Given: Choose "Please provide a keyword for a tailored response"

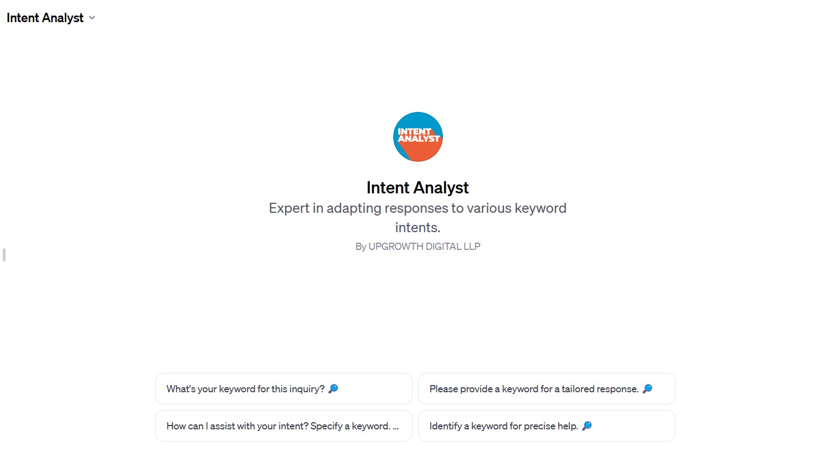Looking at the screenshot, I should pos(547,389).
